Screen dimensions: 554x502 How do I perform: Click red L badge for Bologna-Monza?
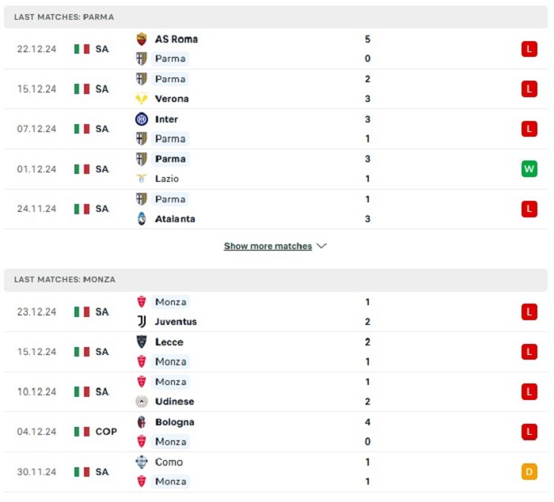529,432
